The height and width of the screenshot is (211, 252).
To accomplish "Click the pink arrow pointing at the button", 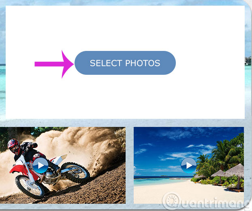I will [54, 64].
